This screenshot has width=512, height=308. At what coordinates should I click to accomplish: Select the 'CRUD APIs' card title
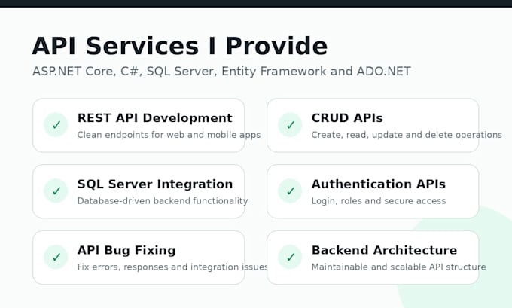pos(347,118)
